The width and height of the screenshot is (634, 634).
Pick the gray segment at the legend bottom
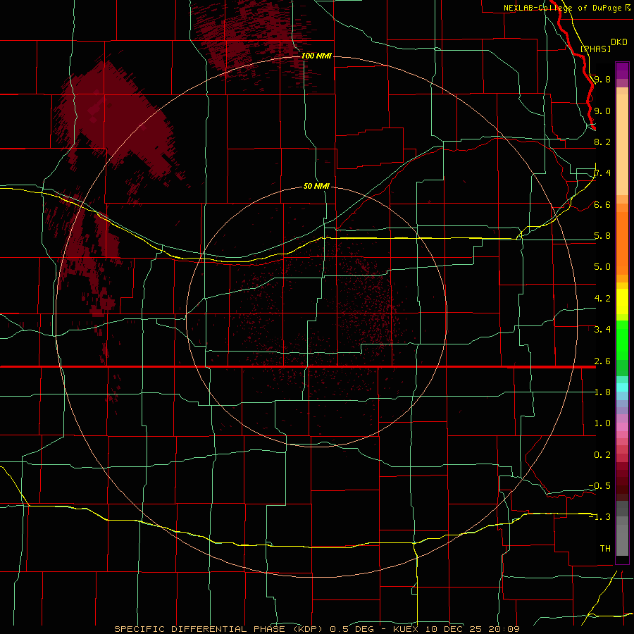622,540
